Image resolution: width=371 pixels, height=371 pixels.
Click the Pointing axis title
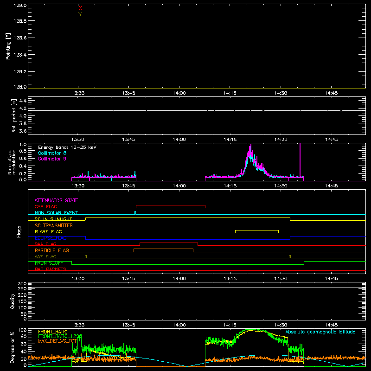8,46
